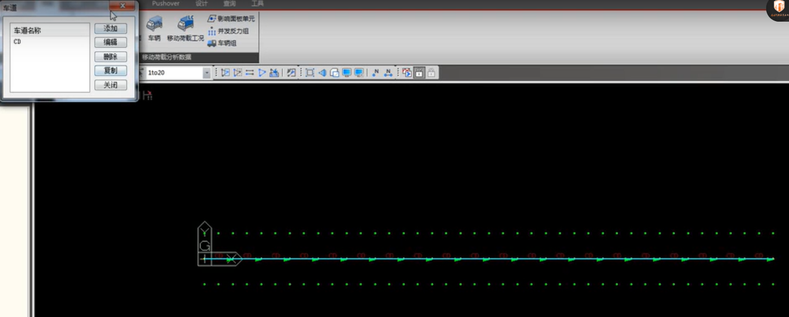The width and height of the screenshot is (789, 317).
Task: Click in the 1to20 selection input field
Action: click(x=173, y=73)
